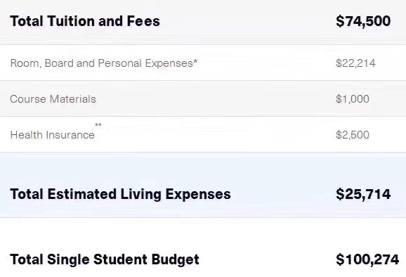Select the $2,500 health insurance amount
This screenshot has height=277, width=406.
[353, 135]
